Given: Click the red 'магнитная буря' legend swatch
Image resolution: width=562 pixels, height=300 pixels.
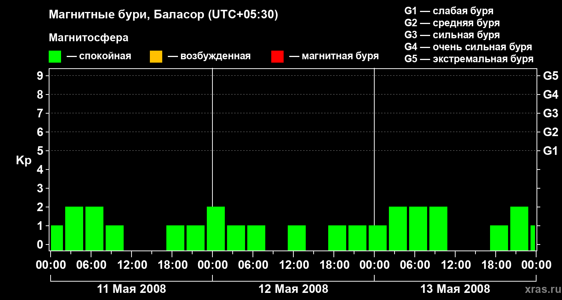Looking at the screenshot, I should pos(277,57).
